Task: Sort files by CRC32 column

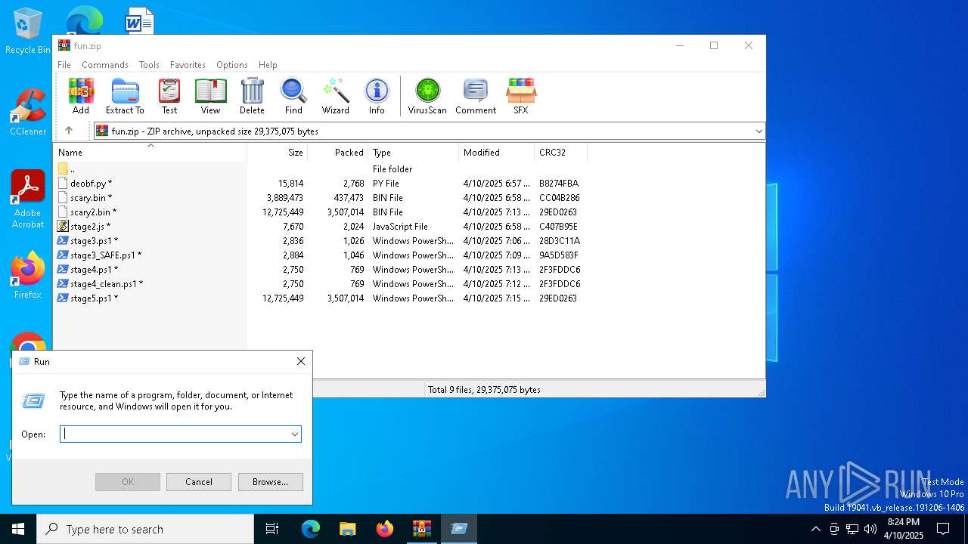Action: tap(561, 153)
